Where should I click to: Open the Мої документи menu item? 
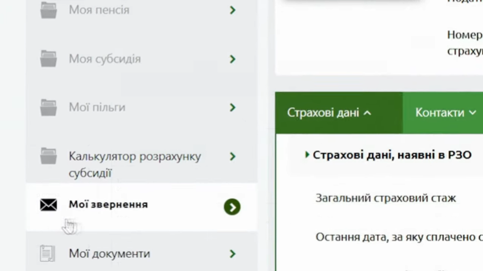[x=109, y=254]
